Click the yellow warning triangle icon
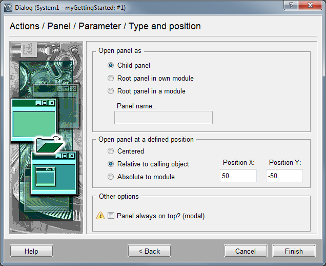 [100, 216]
